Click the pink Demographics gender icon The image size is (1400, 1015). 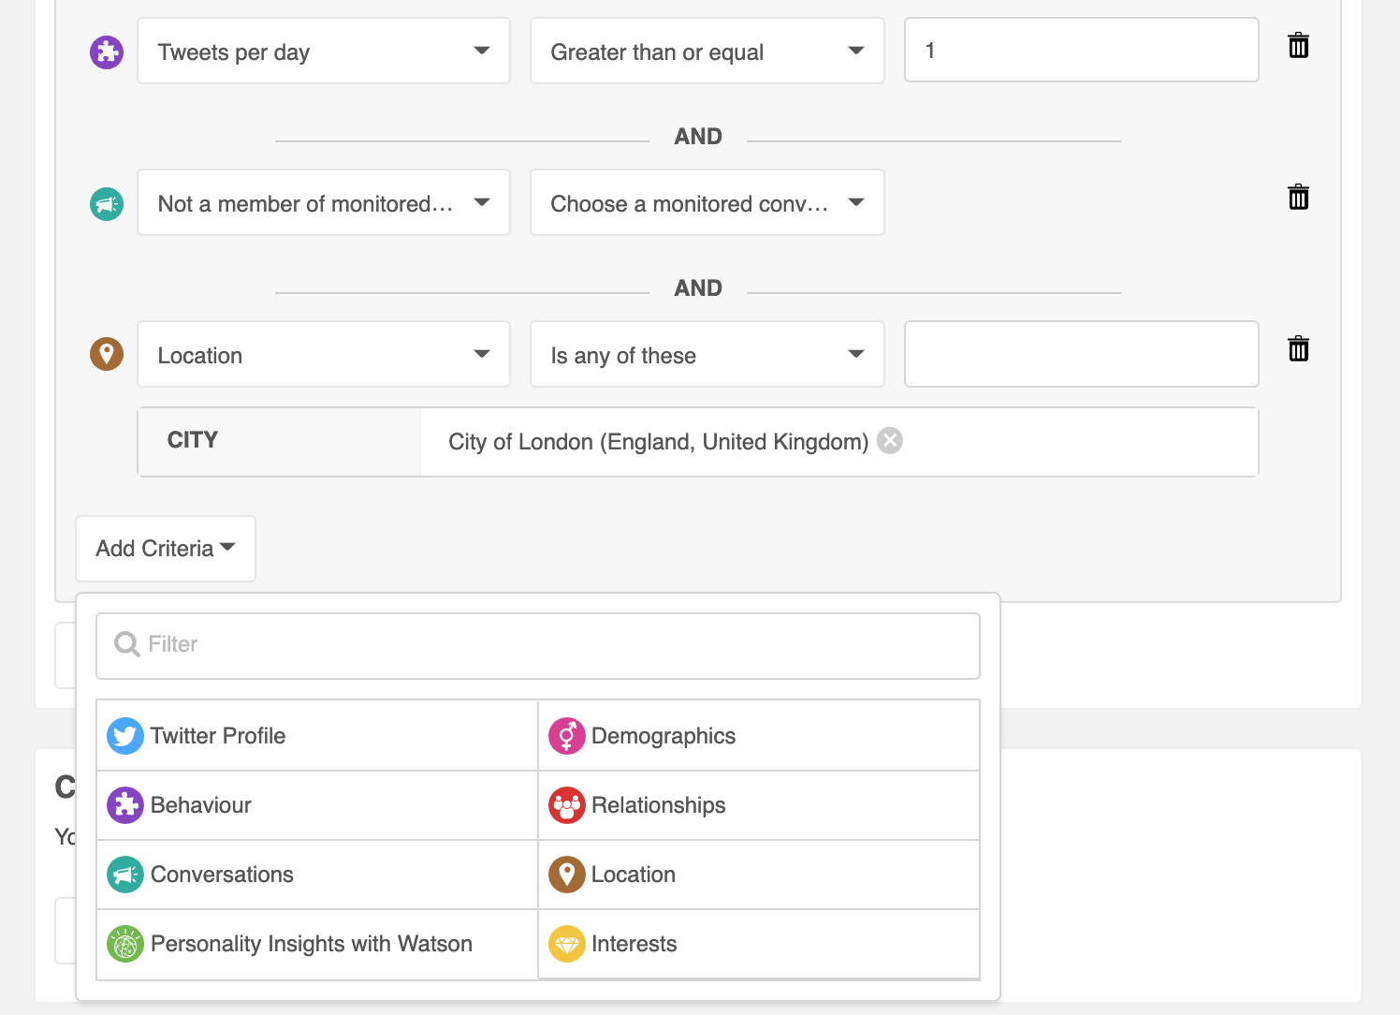pyautogui.click(x=567, y=736)
